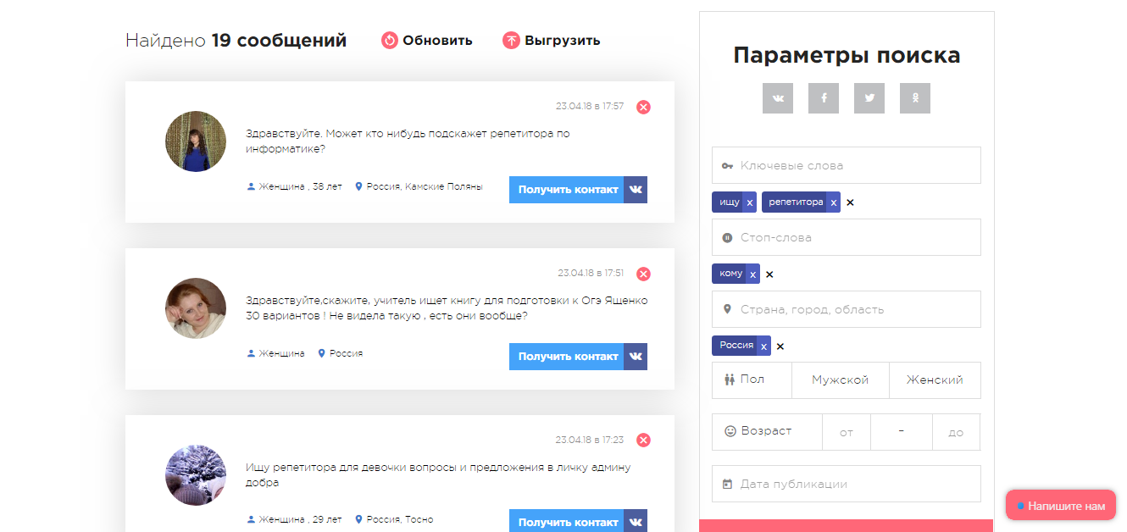This screenshot has height=532, width=1127.
Task: Click the calendar icon in Дата публикации field
Action: tap(727, 483)
